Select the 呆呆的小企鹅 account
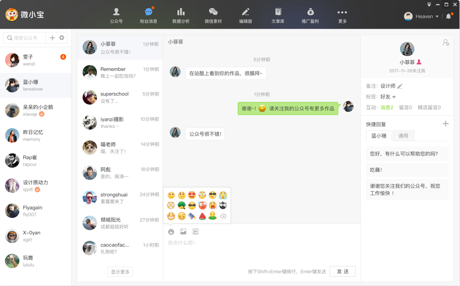The height and width of the screenshot is (286, 460). click(36, 111)
